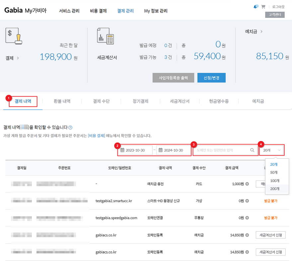Viewport: 292px width, 261px height.
Task: Select 100개 in the dropdown list
Action: point(275,181)
